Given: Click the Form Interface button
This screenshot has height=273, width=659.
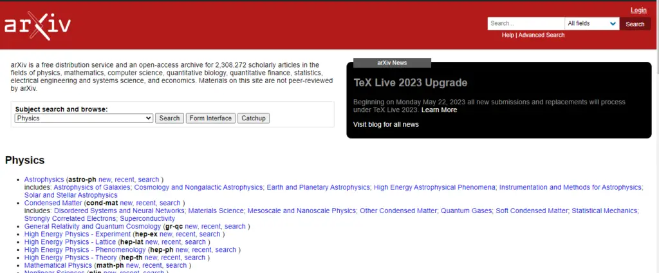Looking at the screenshot, I should 210,118.
